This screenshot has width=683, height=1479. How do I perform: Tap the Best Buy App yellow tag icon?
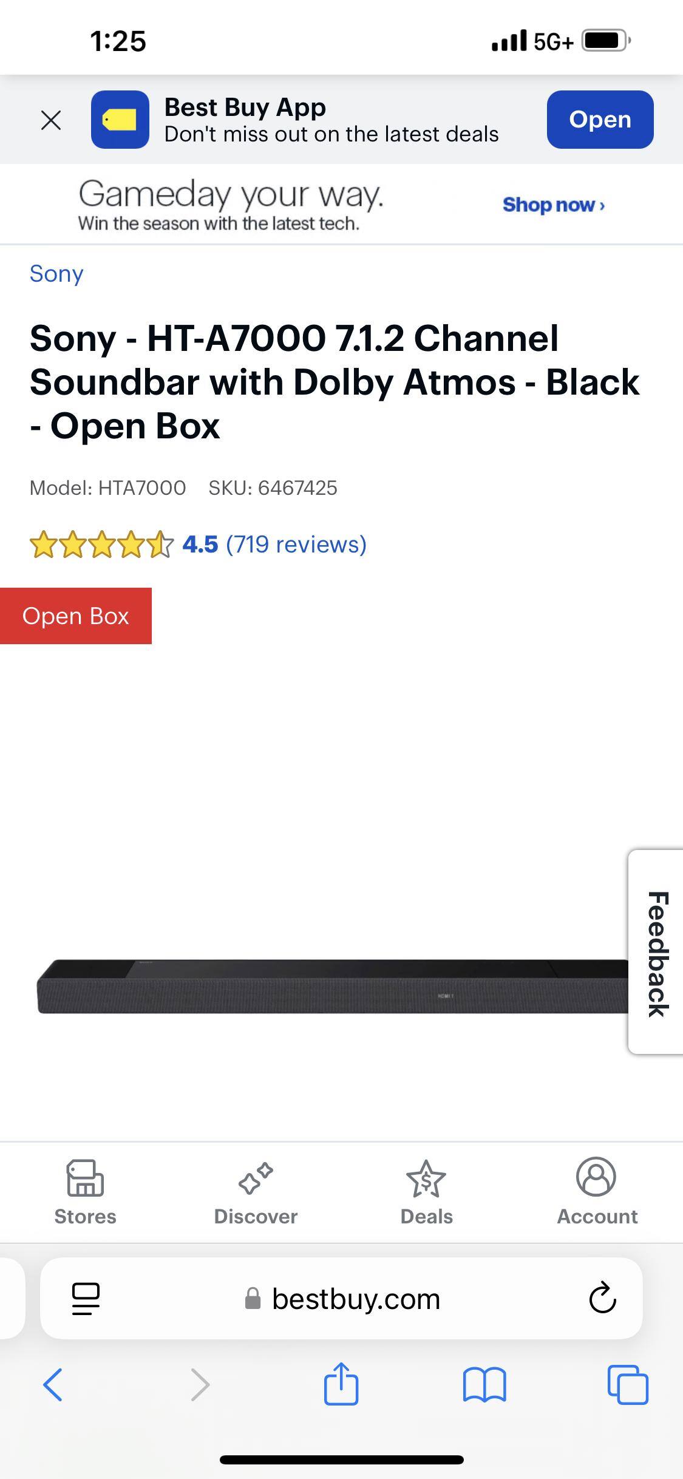(x=120, y=120)
